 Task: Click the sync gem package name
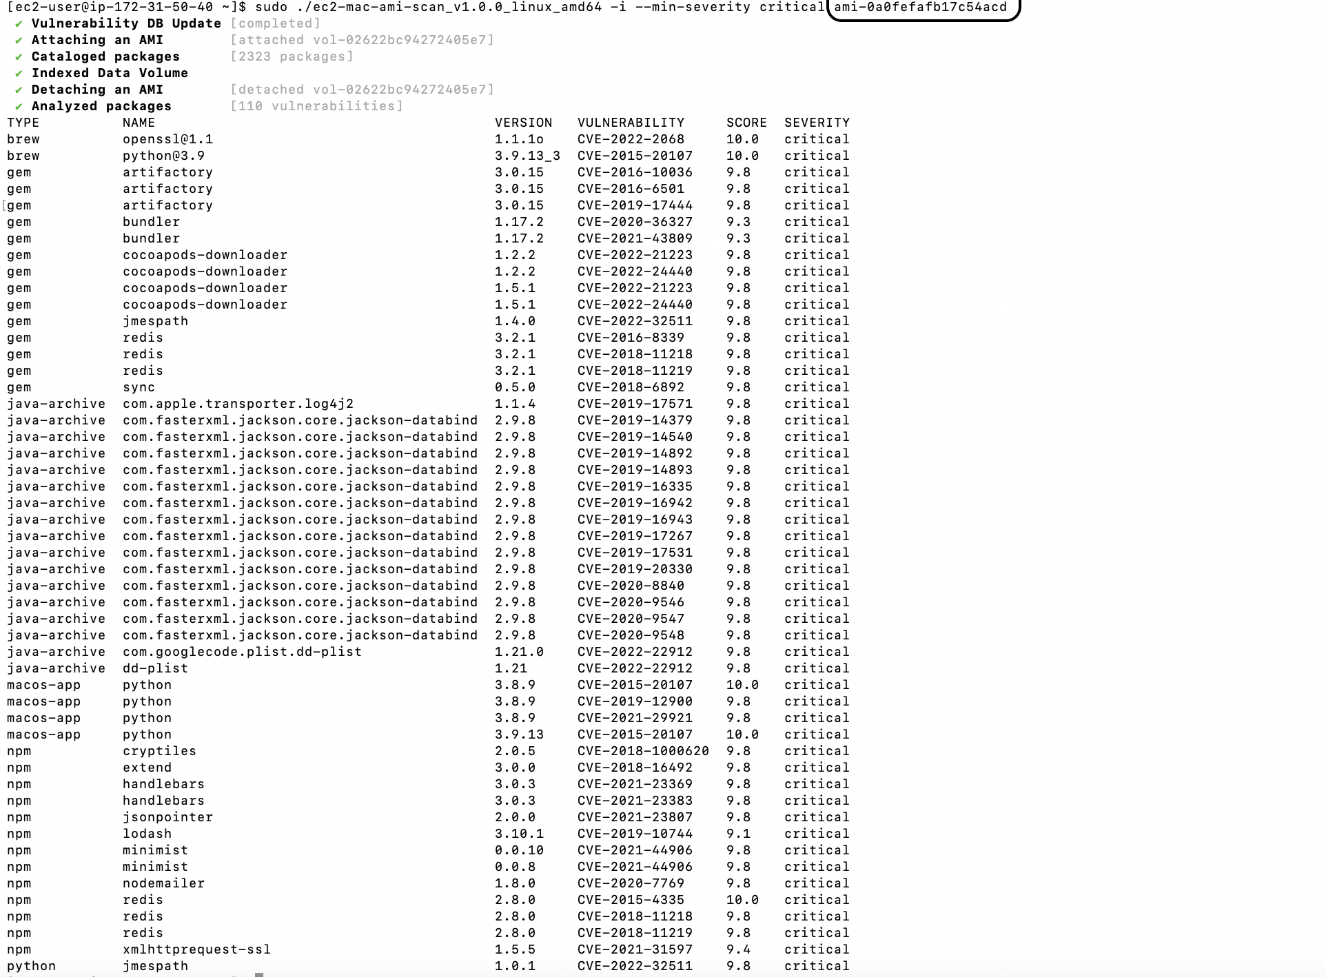pos(139,387)
